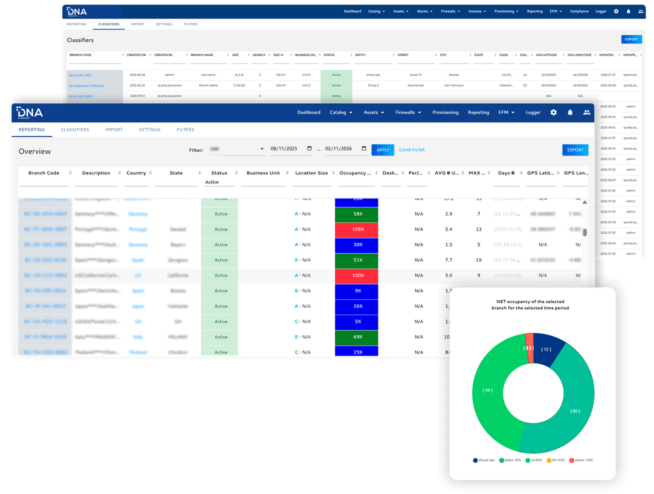Open calendar picker for 02/11/2026 end date
654x494 pixels.
[364, 150]
